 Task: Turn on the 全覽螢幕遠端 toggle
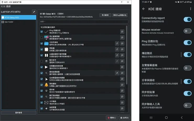tap(187, 68)
